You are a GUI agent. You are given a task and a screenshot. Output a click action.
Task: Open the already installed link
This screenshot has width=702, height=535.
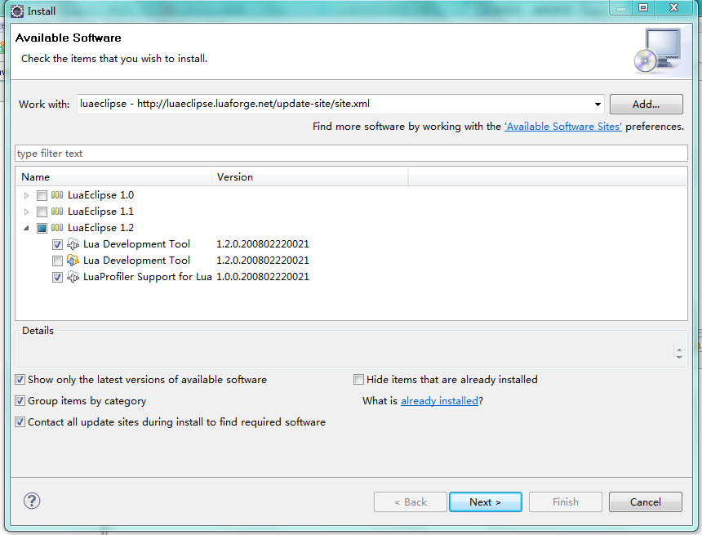point(439,400)
